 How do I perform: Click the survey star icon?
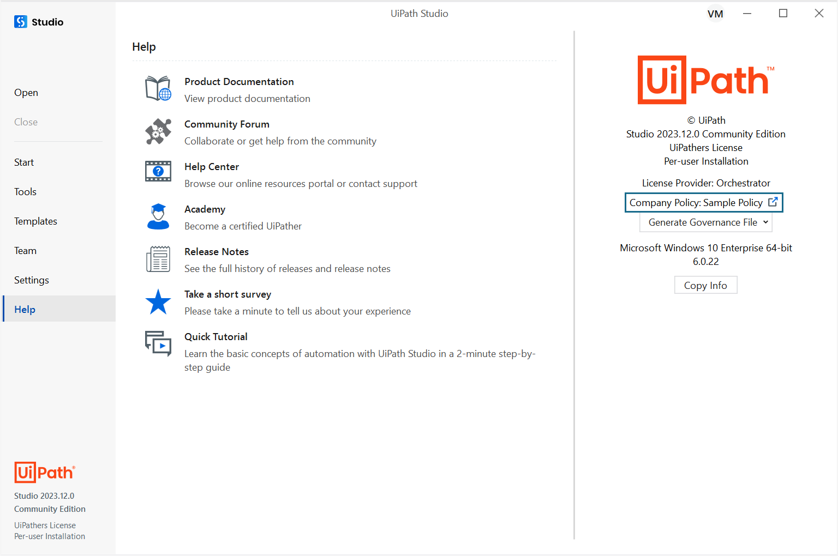[158, 301]
